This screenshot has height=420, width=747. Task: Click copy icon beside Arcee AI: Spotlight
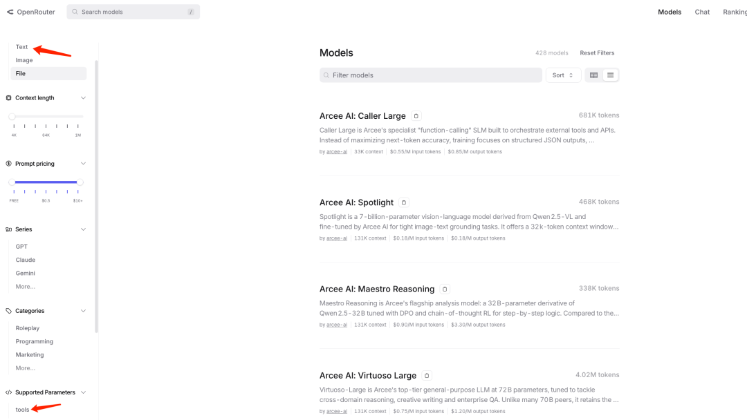pos(403,202)
